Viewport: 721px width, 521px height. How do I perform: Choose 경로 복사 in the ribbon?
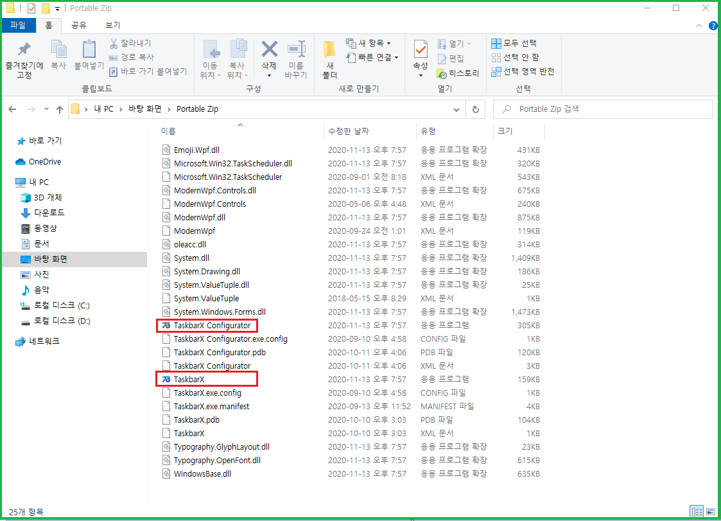(x=131, y=57)
